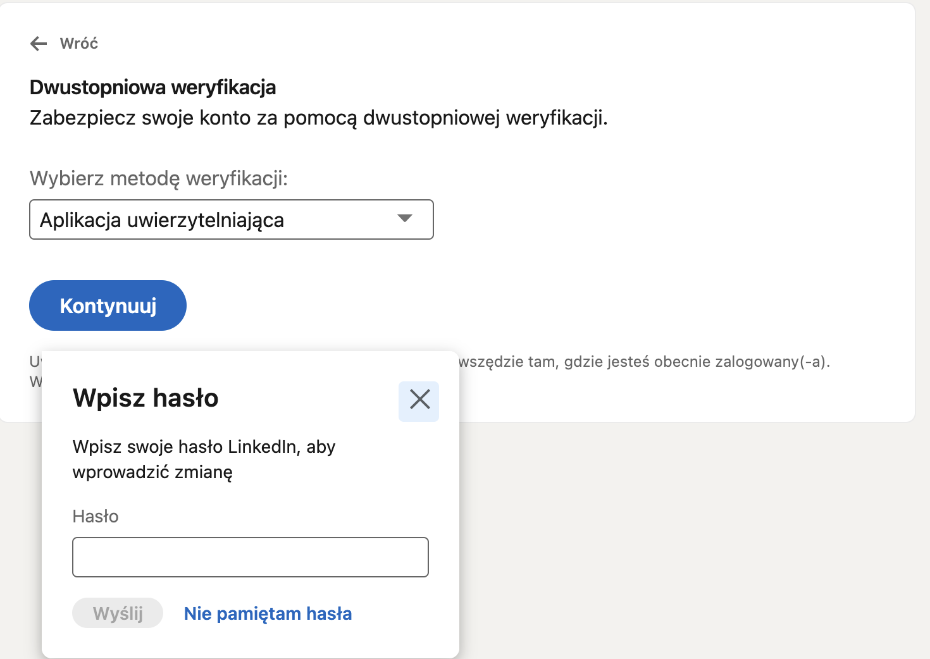Open the 'Nie pamiętam hasła' link
Screen dimensions: 930x659
tap(268, 613)
